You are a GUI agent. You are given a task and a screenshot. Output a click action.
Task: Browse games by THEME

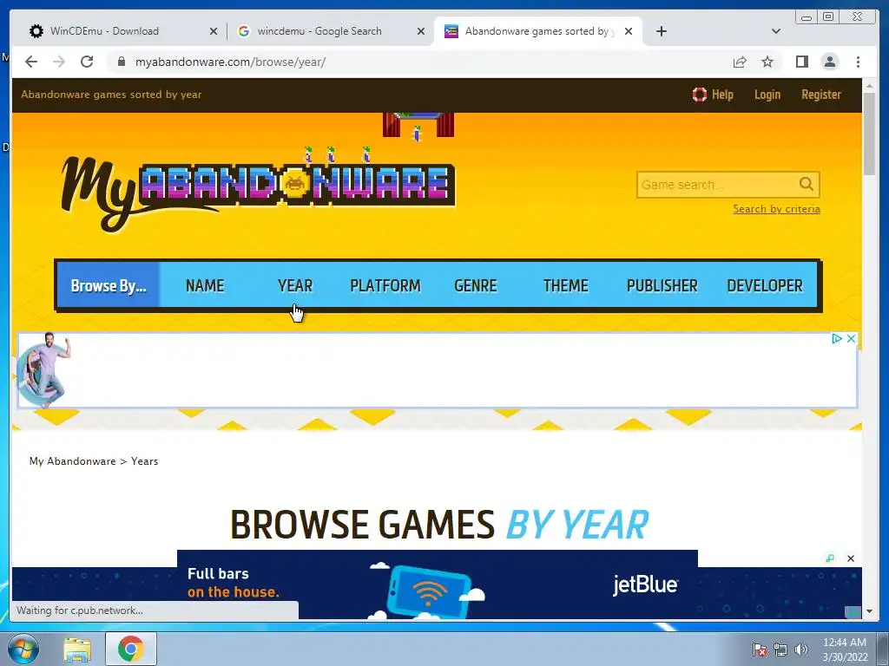coord(565,285)
